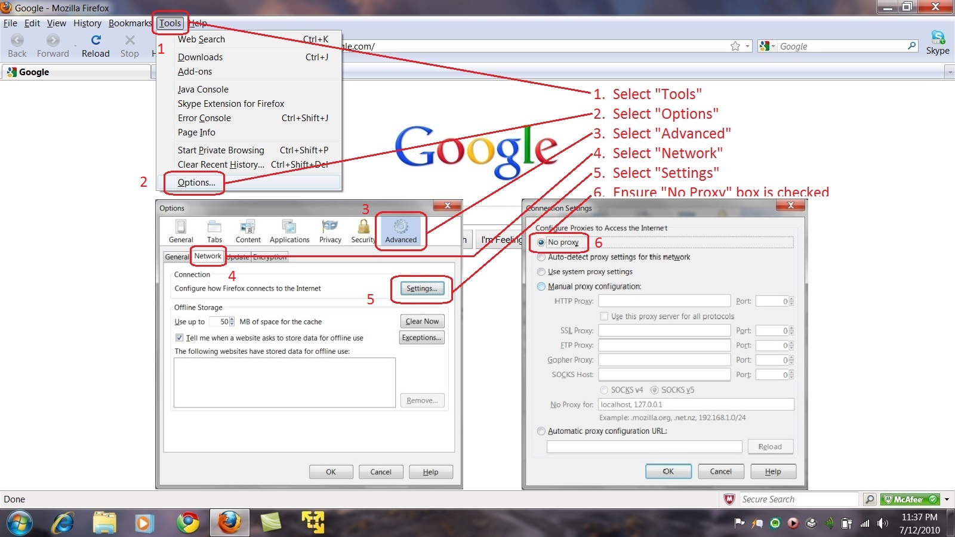Open Security padlock icon in Options dialog
Image resolution: width=955 pixels, height=537 pixels.
363,227
